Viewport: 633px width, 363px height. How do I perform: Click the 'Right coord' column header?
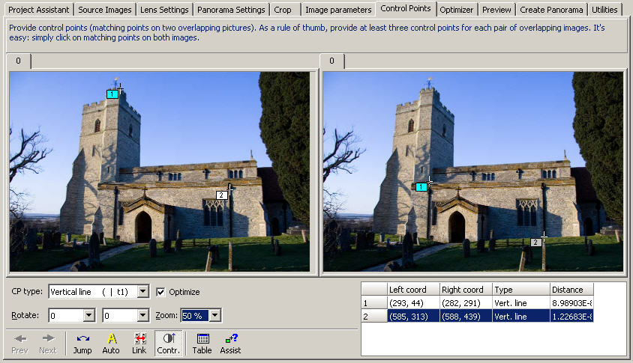(x=466, y=289)
